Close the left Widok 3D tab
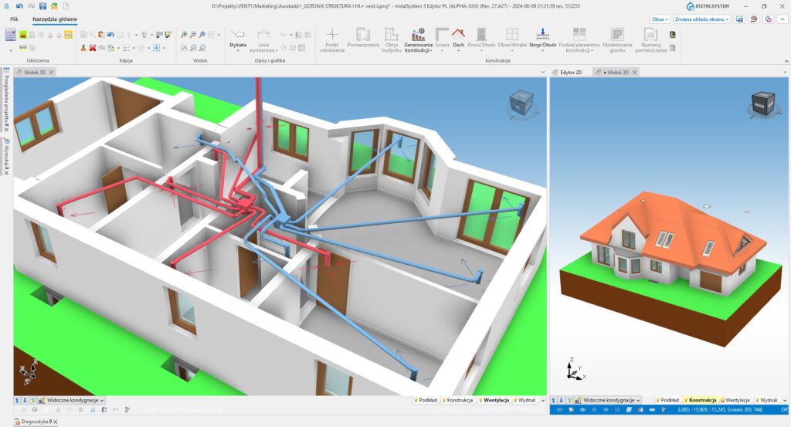The width and height of the screenshot is (791, 427). coord(50,72)
